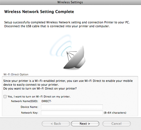Click the Wi-Fi Direct Option group title
The image size is (141, 130).
point(16,74)
